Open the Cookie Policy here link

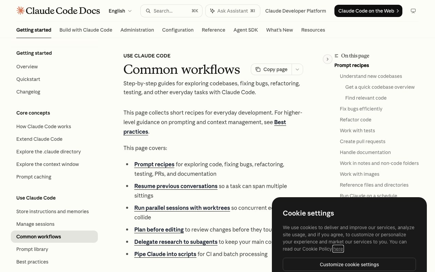[338, 249]
